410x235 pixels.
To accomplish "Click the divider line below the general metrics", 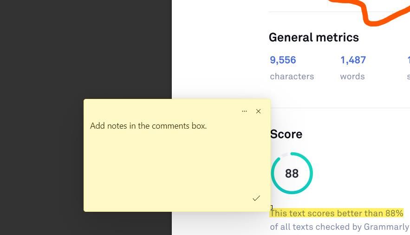I will click(x=340, y=108).
